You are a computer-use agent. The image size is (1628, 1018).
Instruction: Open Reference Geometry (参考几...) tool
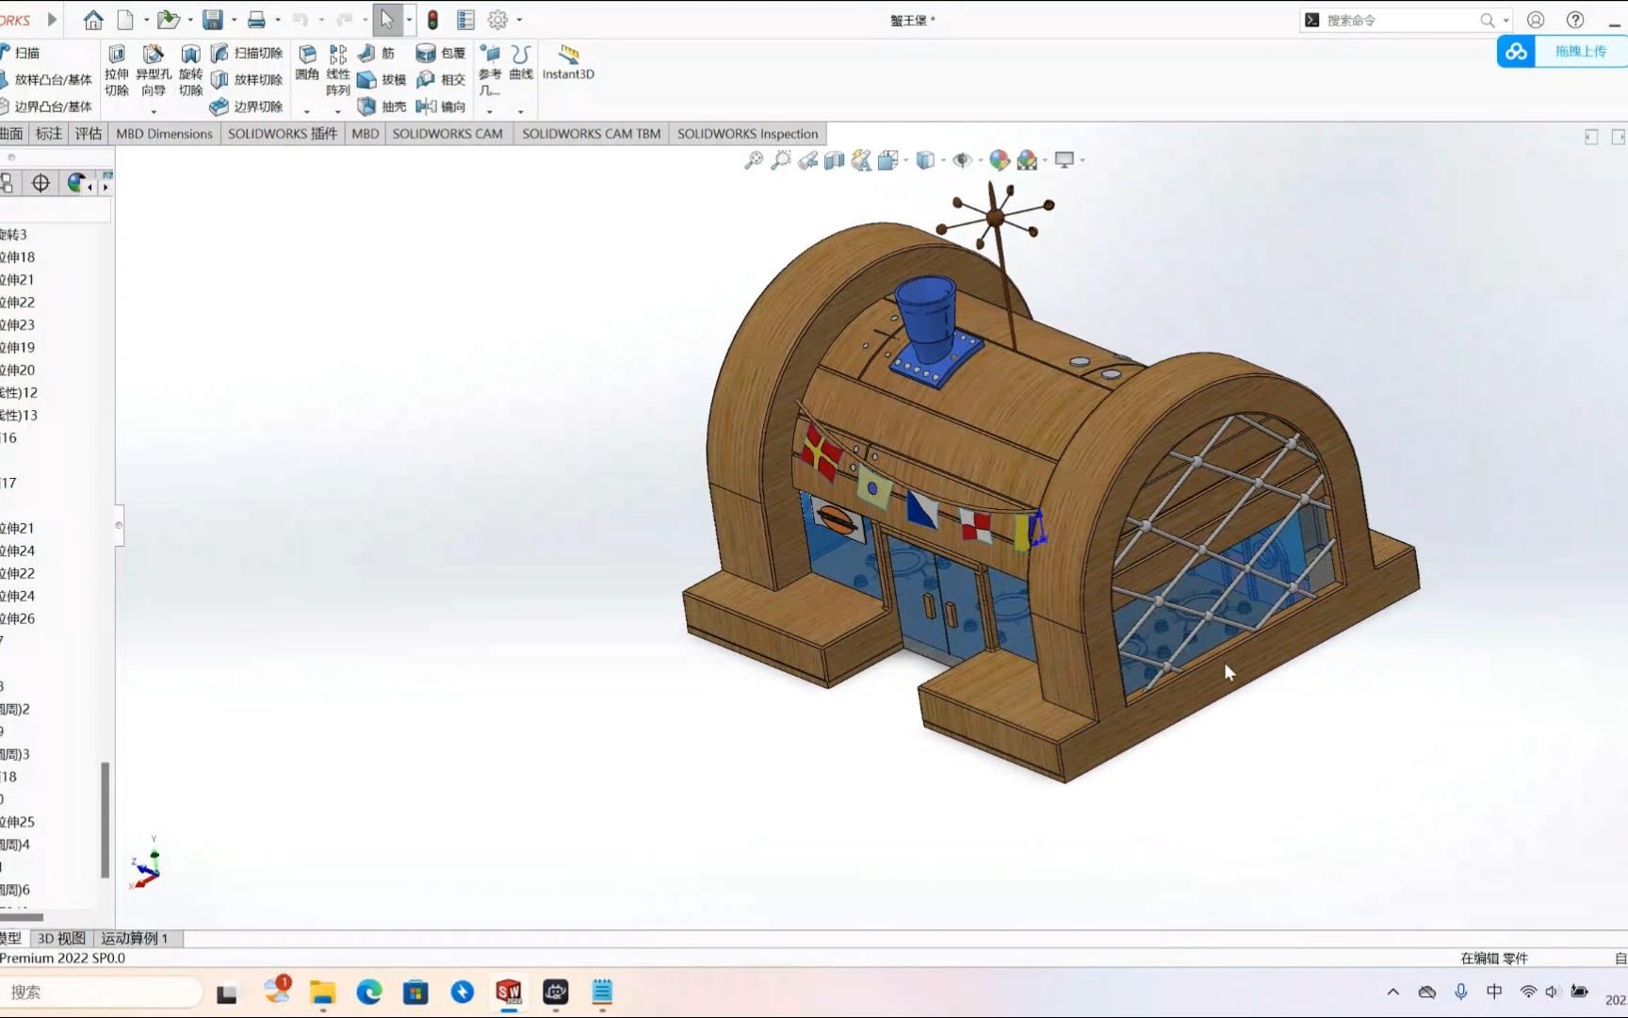(490, 71)
